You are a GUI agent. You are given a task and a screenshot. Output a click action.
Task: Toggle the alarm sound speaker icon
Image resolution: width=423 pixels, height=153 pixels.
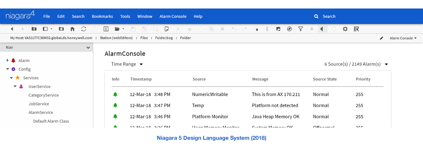click(x=322, y=29)
